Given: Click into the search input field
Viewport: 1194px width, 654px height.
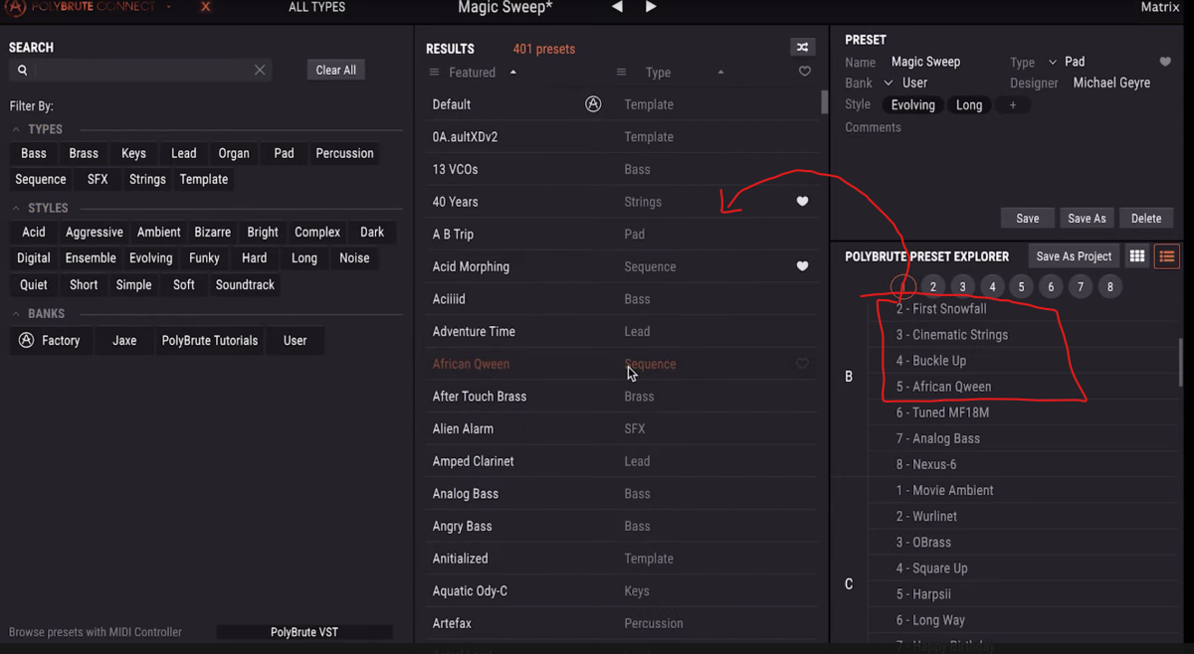Looking at the screenshot, I should (139, 70).
